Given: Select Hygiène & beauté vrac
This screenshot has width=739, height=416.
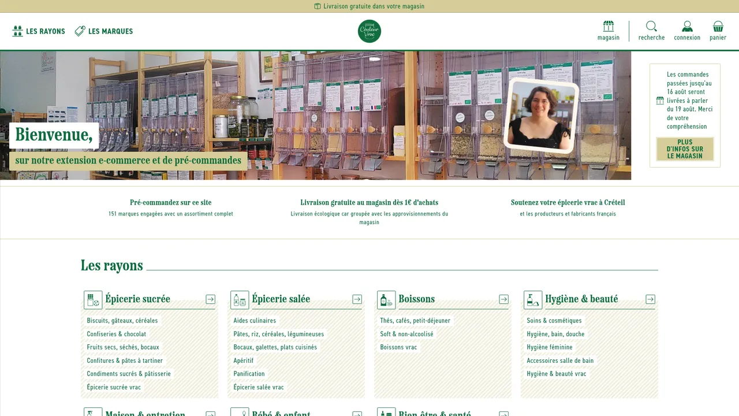Looking at the screenshot, I should pyautogui.click(x=557, y=374).
